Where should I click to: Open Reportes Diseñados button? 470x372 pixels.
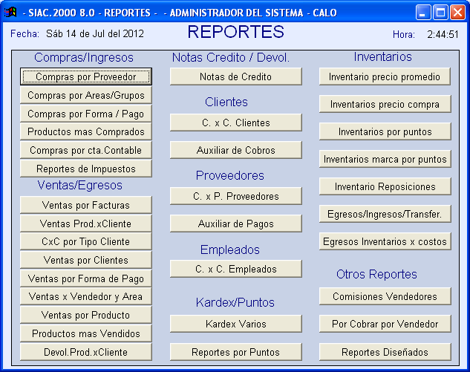click(x=385, y=352)
